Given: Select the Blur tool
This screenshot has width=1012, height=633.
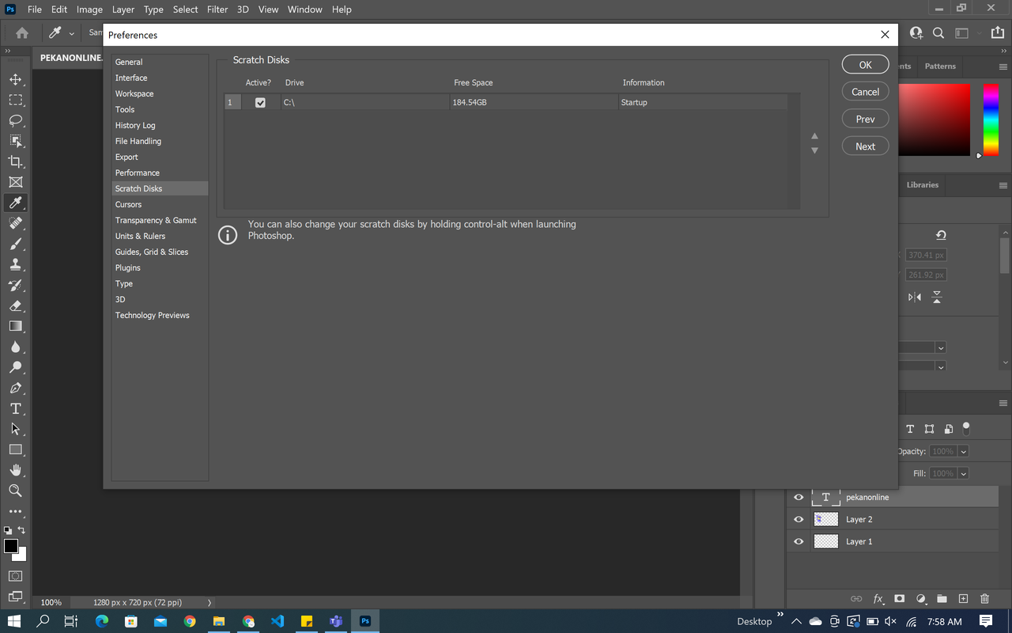Looking at the screenshot, I should (15, 347).
